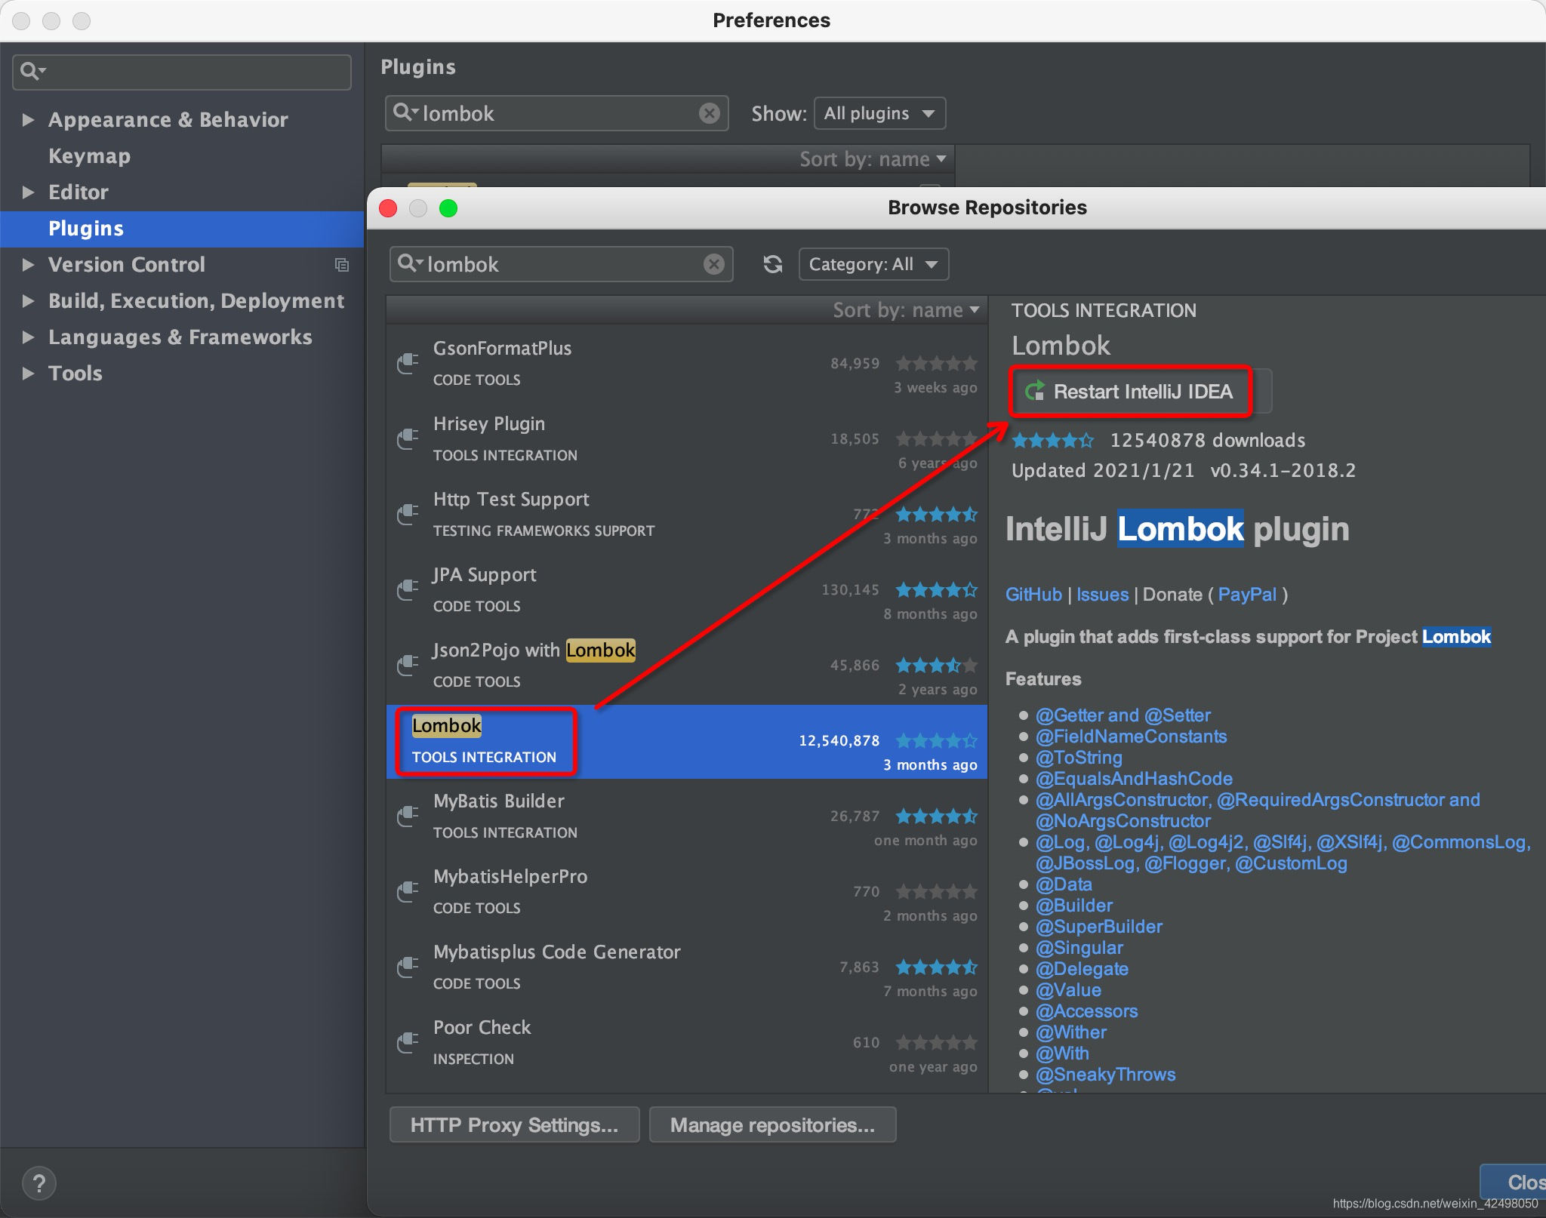This screenshot has width=1546, height=1218.
Task: Clear the Plugins search field text
Action: (x=709, y=113)
